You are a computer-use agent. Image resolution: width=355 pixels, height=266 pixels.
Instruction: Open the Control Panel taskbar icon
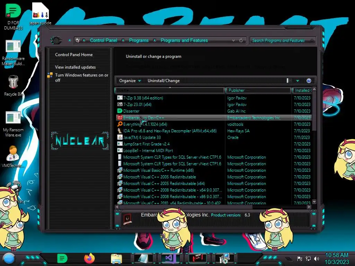click(x=225, y=258)
